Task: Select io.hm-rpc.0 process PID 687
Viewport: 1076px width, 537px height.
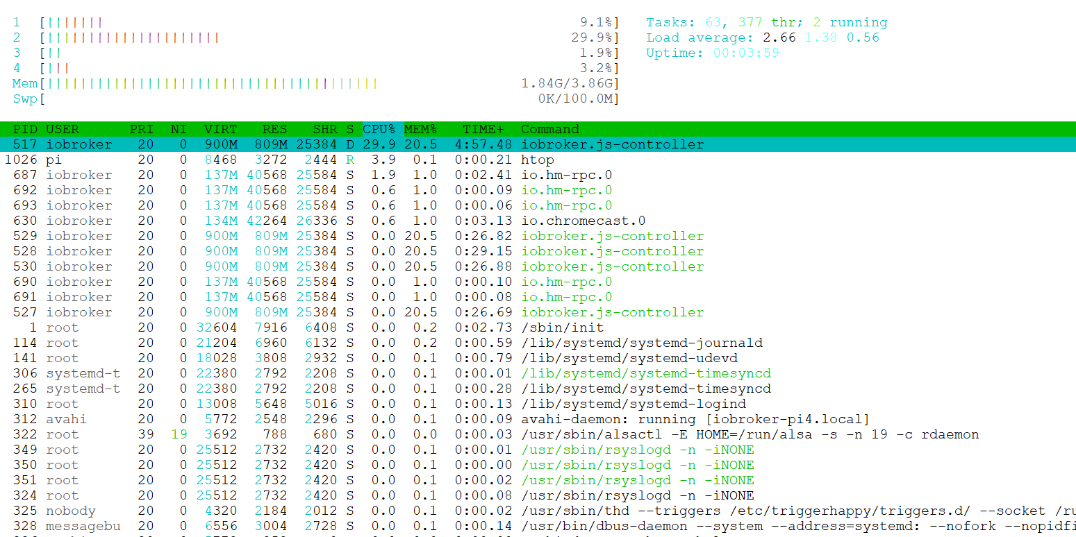Action: (538, 175)
